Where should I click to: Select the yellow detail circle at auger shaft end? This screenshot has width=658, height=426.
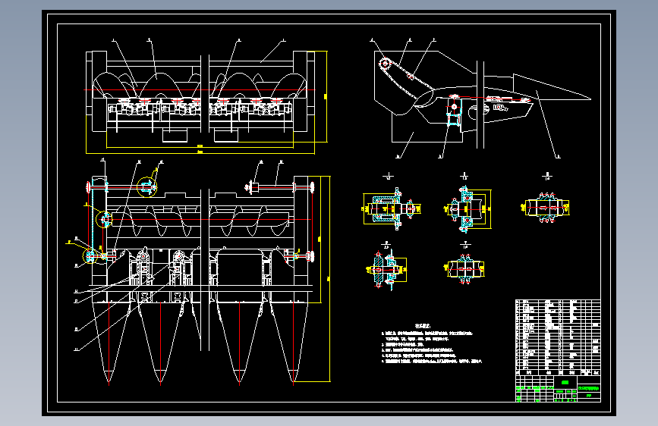tap(104, 219)
